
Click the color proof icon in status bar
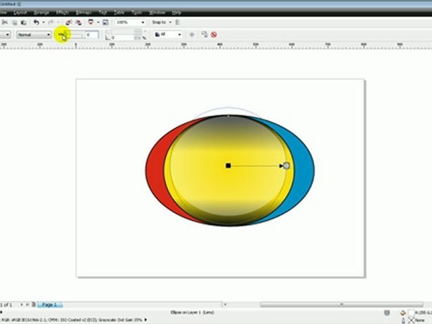click(387, 313)
